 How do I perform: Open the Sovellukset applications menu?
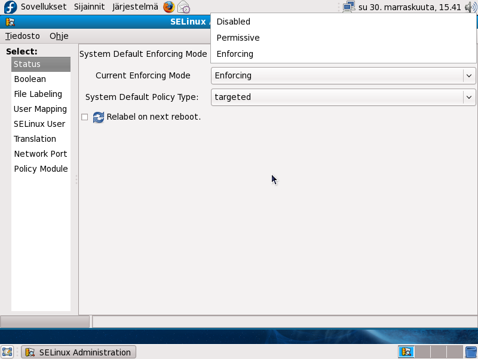coord(43,7)
